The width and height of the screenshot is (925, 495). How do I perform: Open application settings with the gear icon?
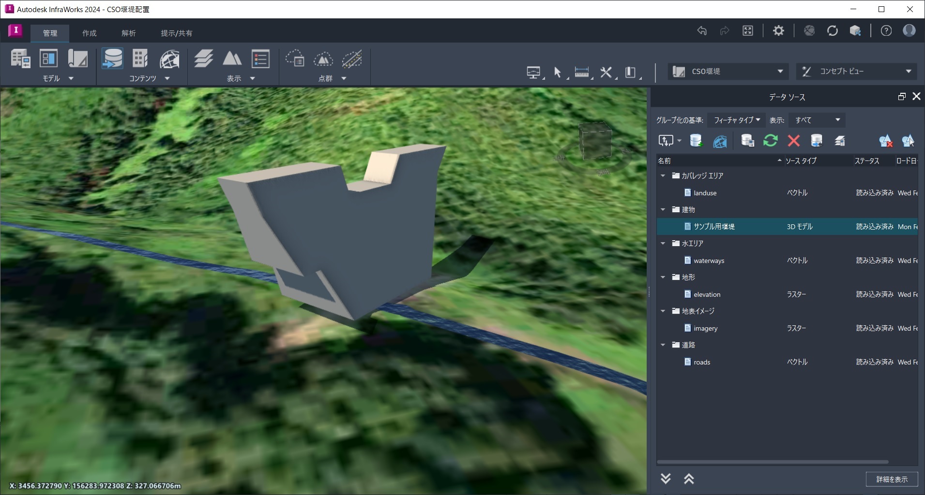778,30
